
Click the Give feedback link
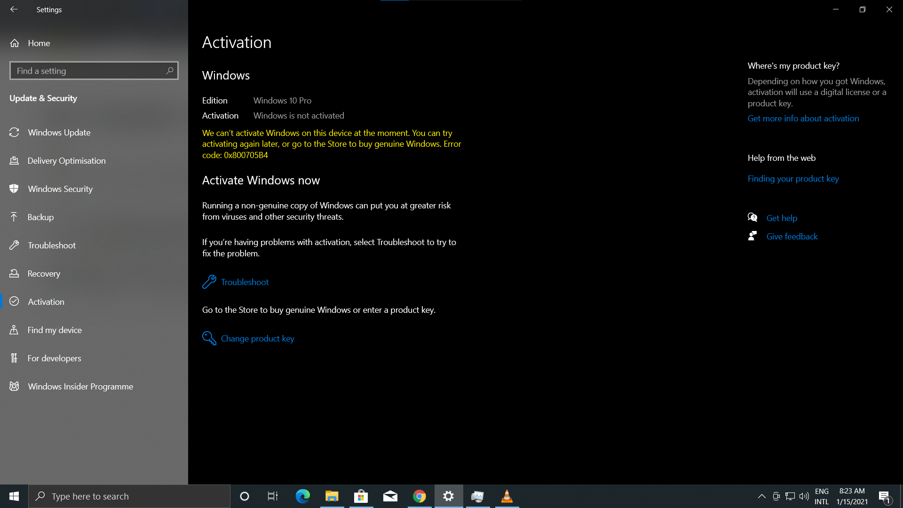792,236
